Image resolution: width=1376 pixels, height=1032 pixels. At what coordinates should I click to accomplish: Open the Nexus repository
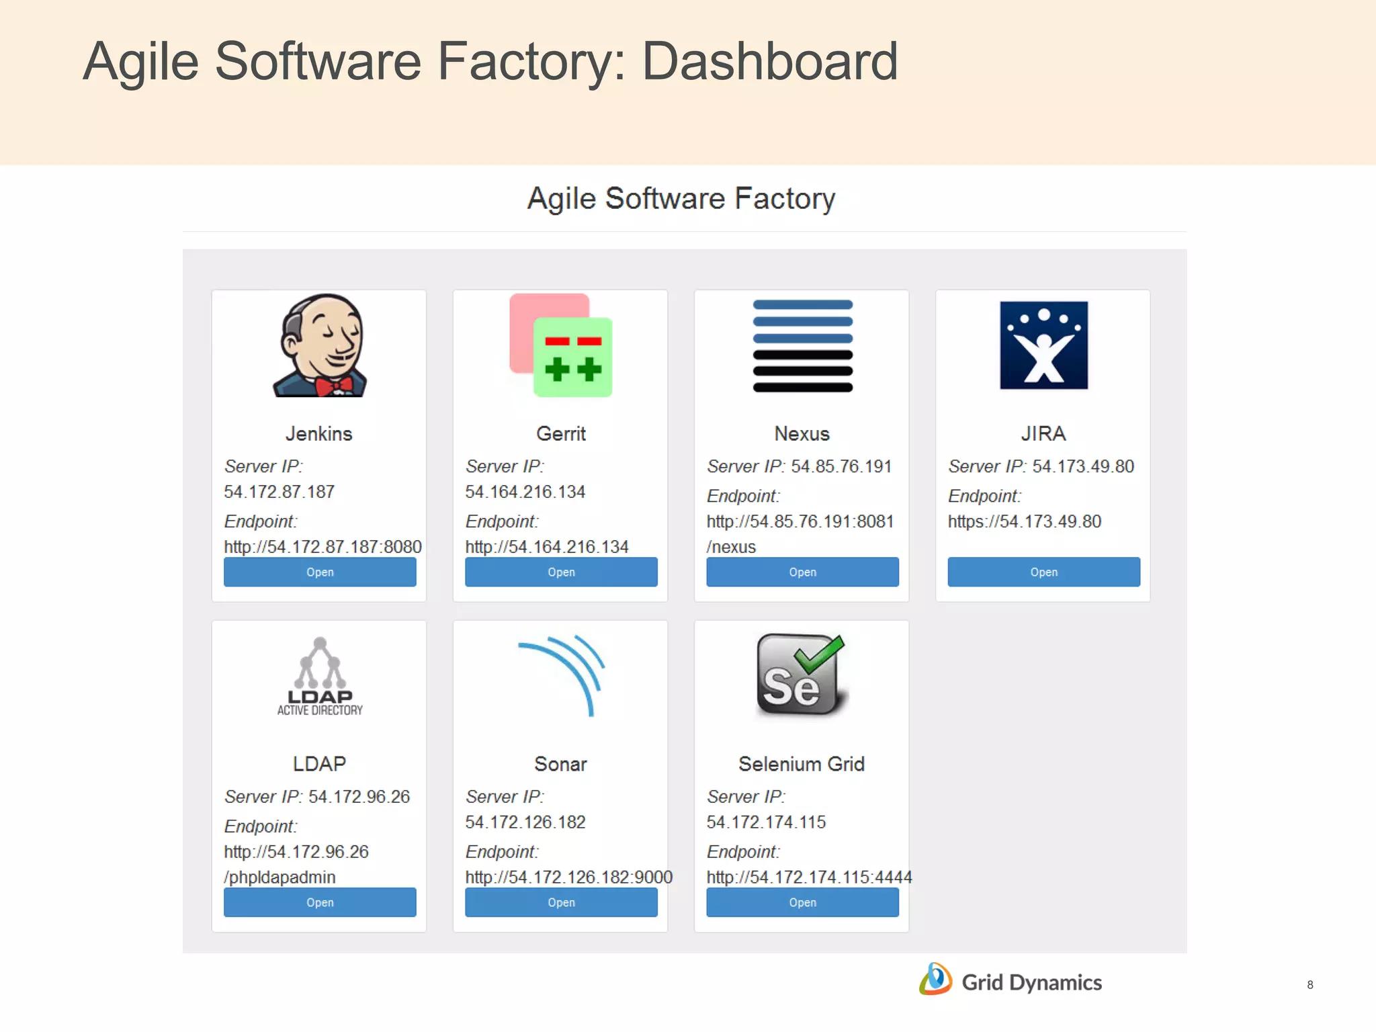coord(802,572)
